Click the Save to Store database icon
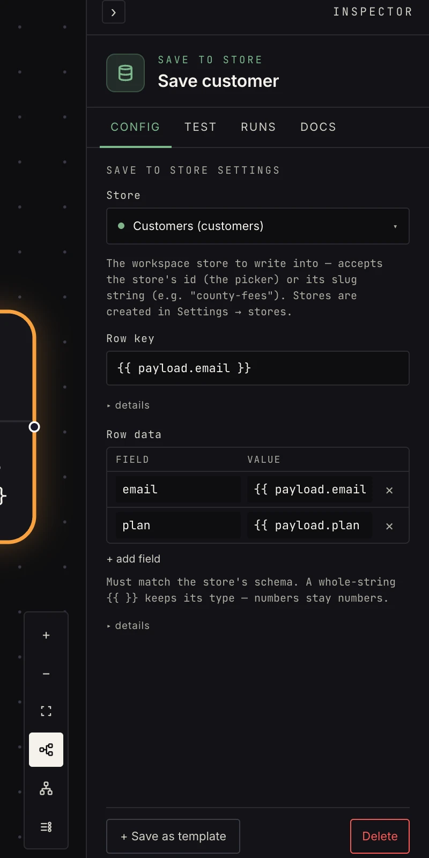The height and width of the screenshot is (858, 429). [x=125, y=73]
